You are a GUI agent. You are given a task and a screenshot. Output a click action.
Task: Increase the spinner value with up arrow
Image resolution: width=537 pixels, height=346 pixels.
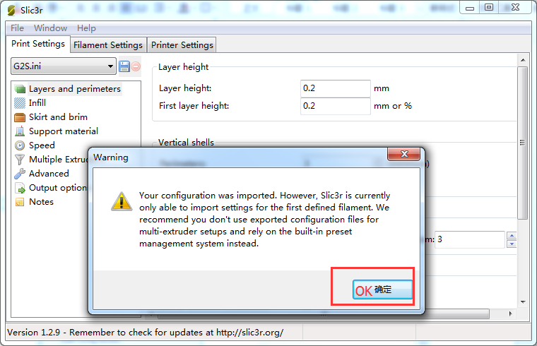tap(512, 235)
